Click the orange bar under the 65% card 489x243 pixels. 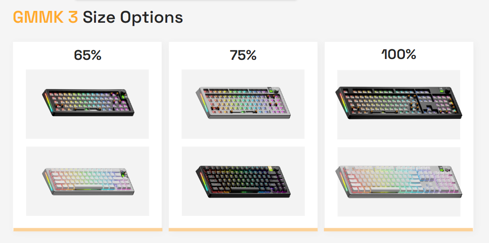(88, 229)
